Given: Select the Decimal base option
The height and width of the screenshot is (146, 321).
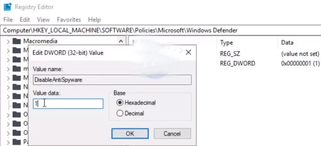Looking at the screenshot, I should point(130,113).
